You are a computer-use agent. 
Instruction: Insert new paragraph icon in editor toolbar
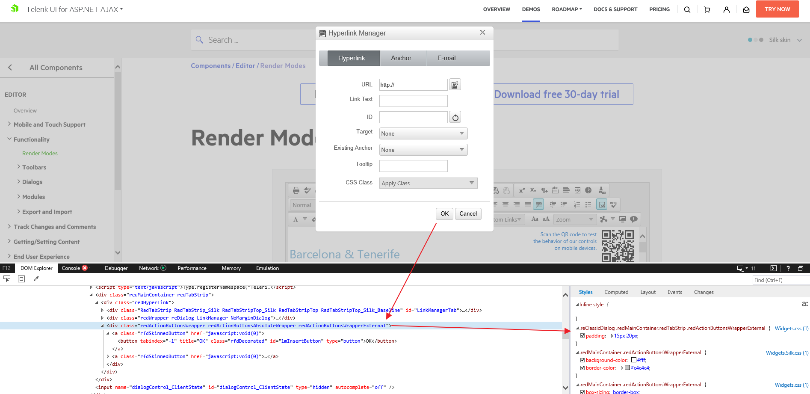544,190
